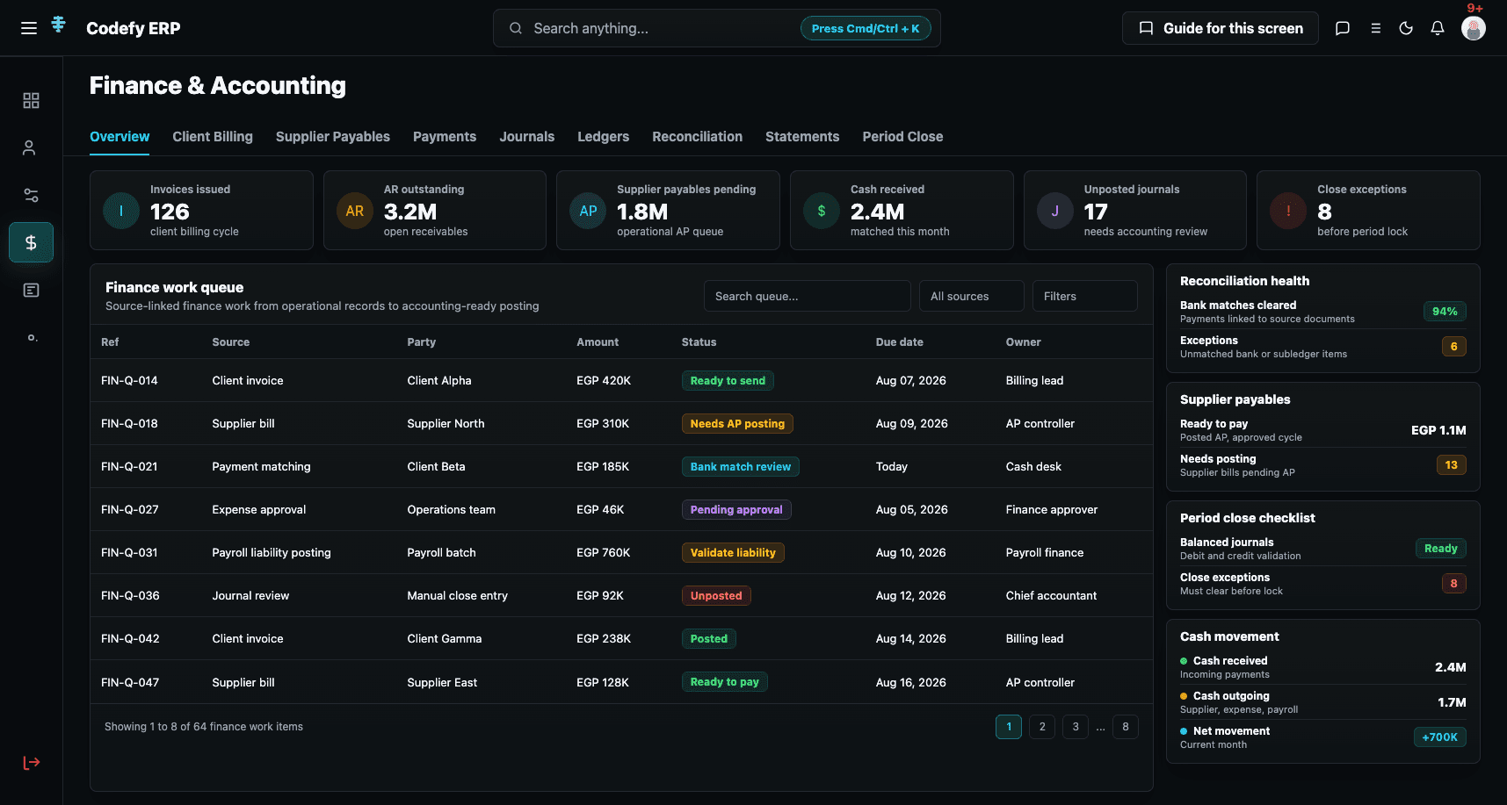
Task: Switch to Reconciliation tab
Action: click(x=698, y=137)
